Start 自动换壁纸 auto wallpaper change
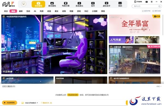Viewport: 164px width, 106px height. click(x=10, y=103)
